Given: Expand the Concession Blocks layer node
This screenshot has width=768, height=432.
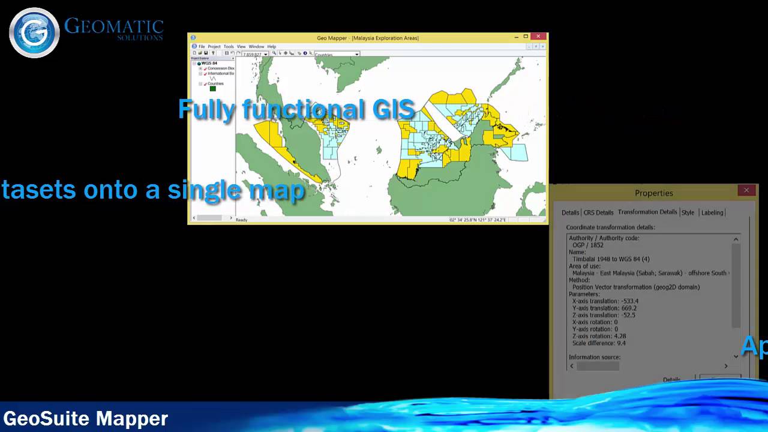Looking at the screenshot, I should click(x=200, y=68).
